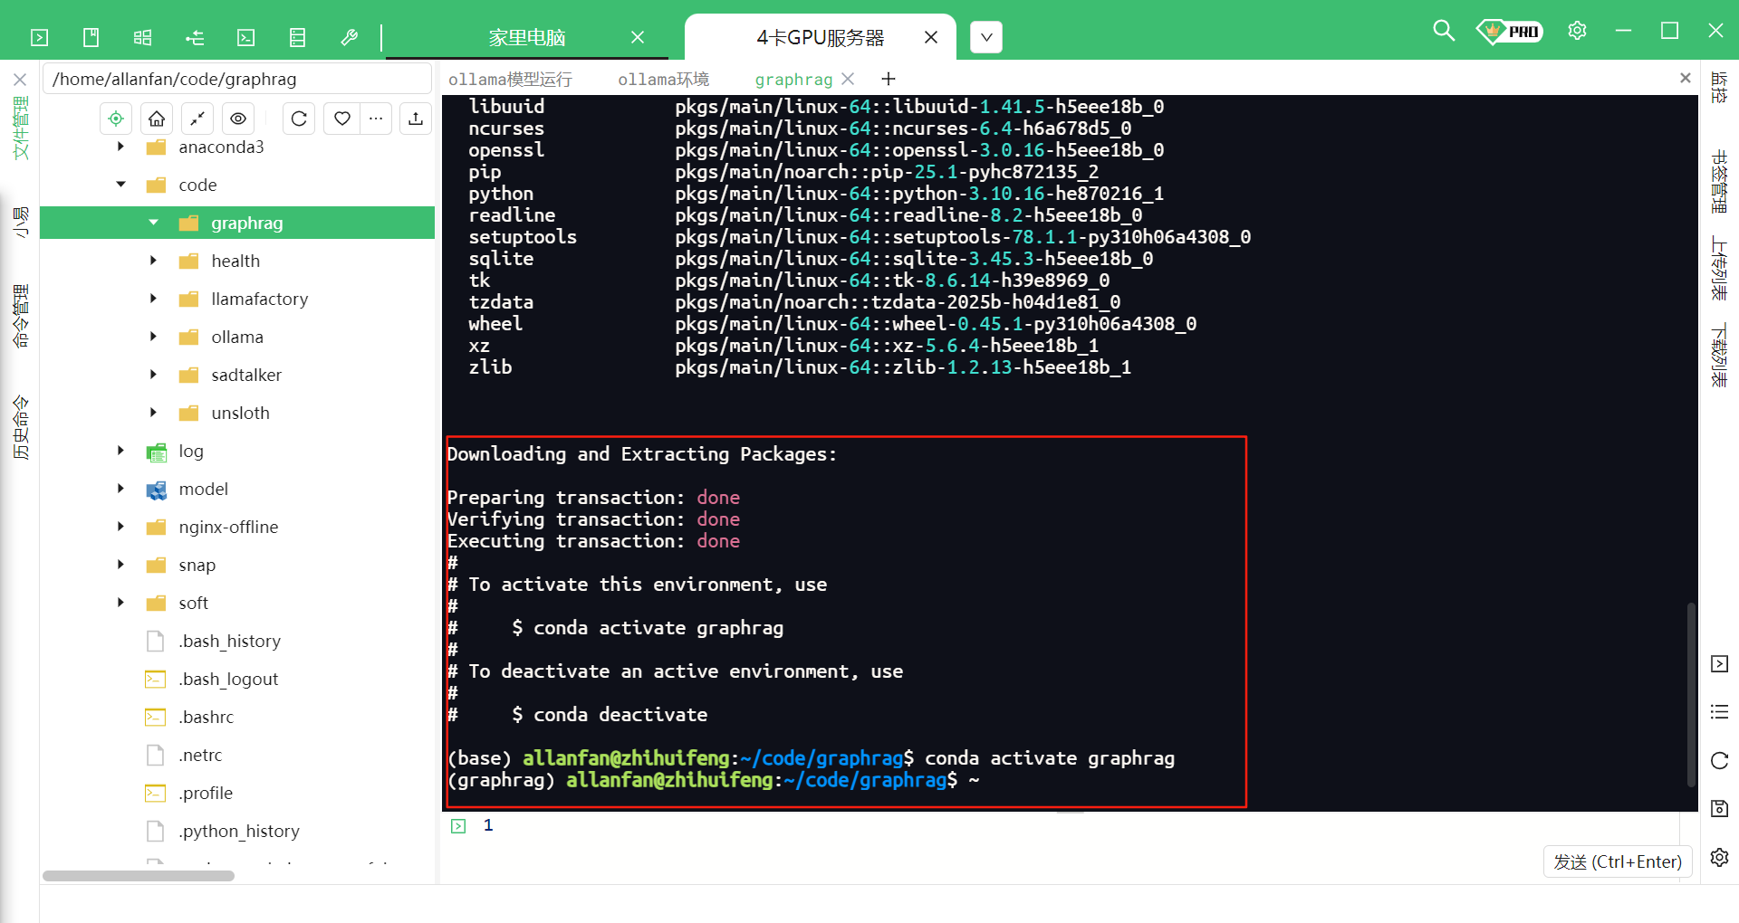Select the split layout icon in the toolbar

pos(141,37)
